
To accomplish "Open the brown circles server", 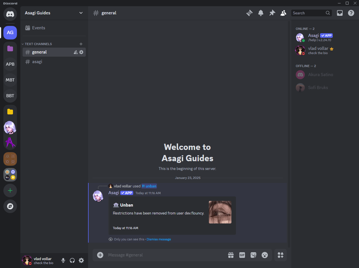I will (x=10, y=159).
